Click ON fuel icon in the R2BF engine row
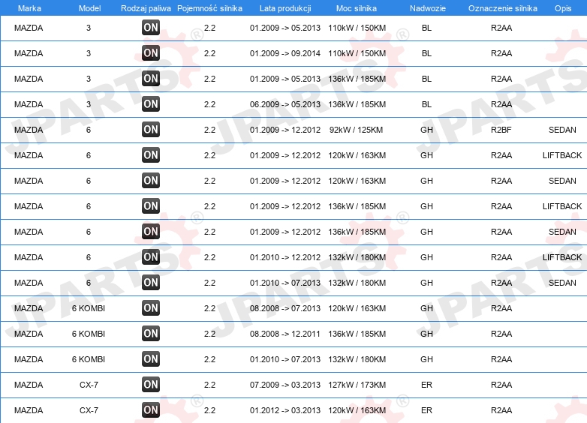 (x=151, y=130)
